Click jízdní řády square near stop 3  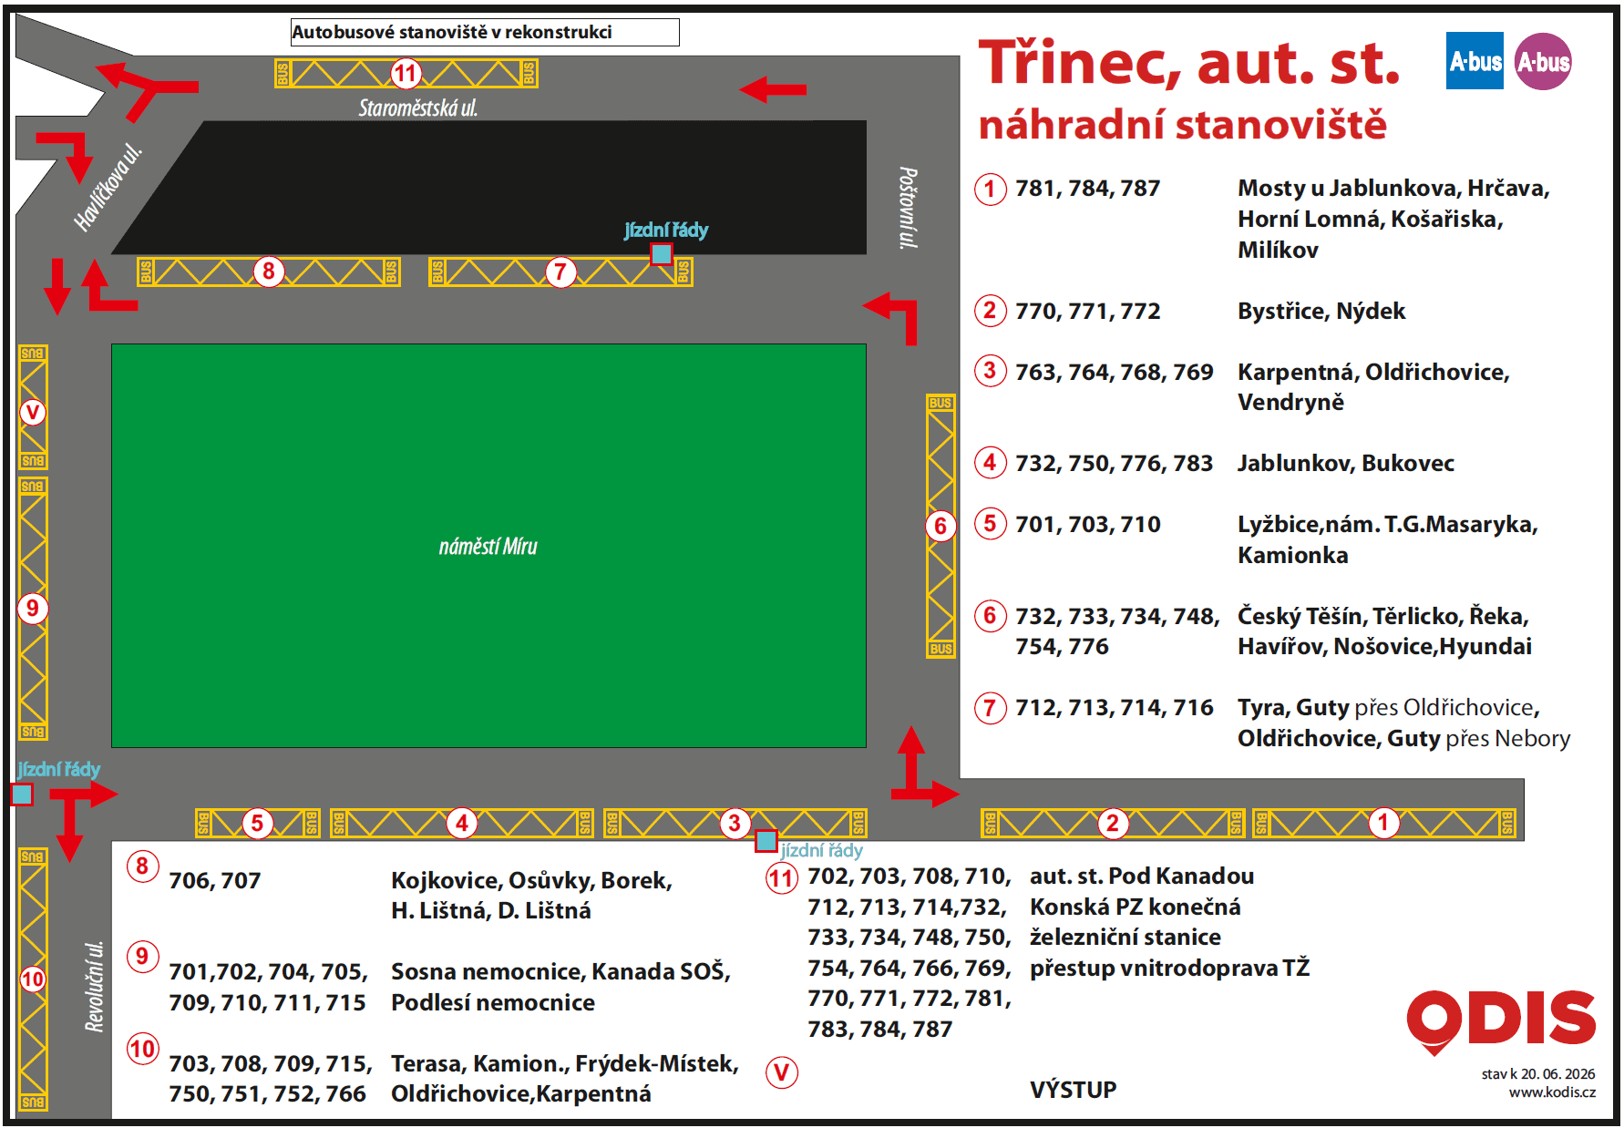point(766,840)
